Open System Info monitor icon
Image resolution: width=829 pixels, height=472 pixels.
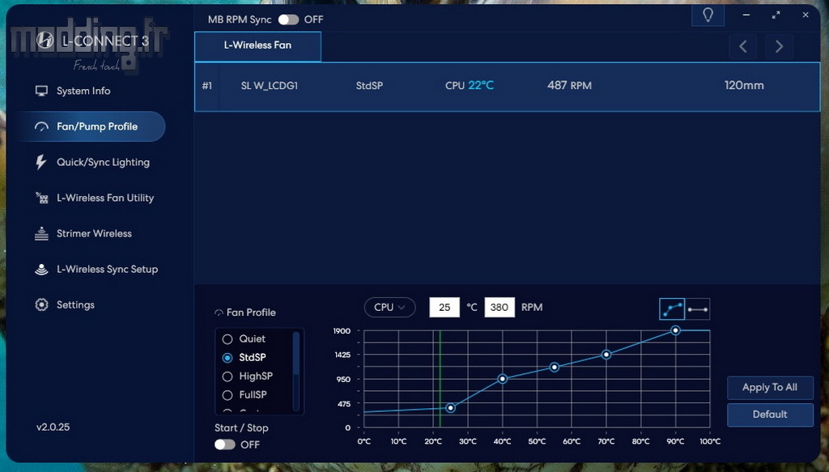click(x=41, y=91)
